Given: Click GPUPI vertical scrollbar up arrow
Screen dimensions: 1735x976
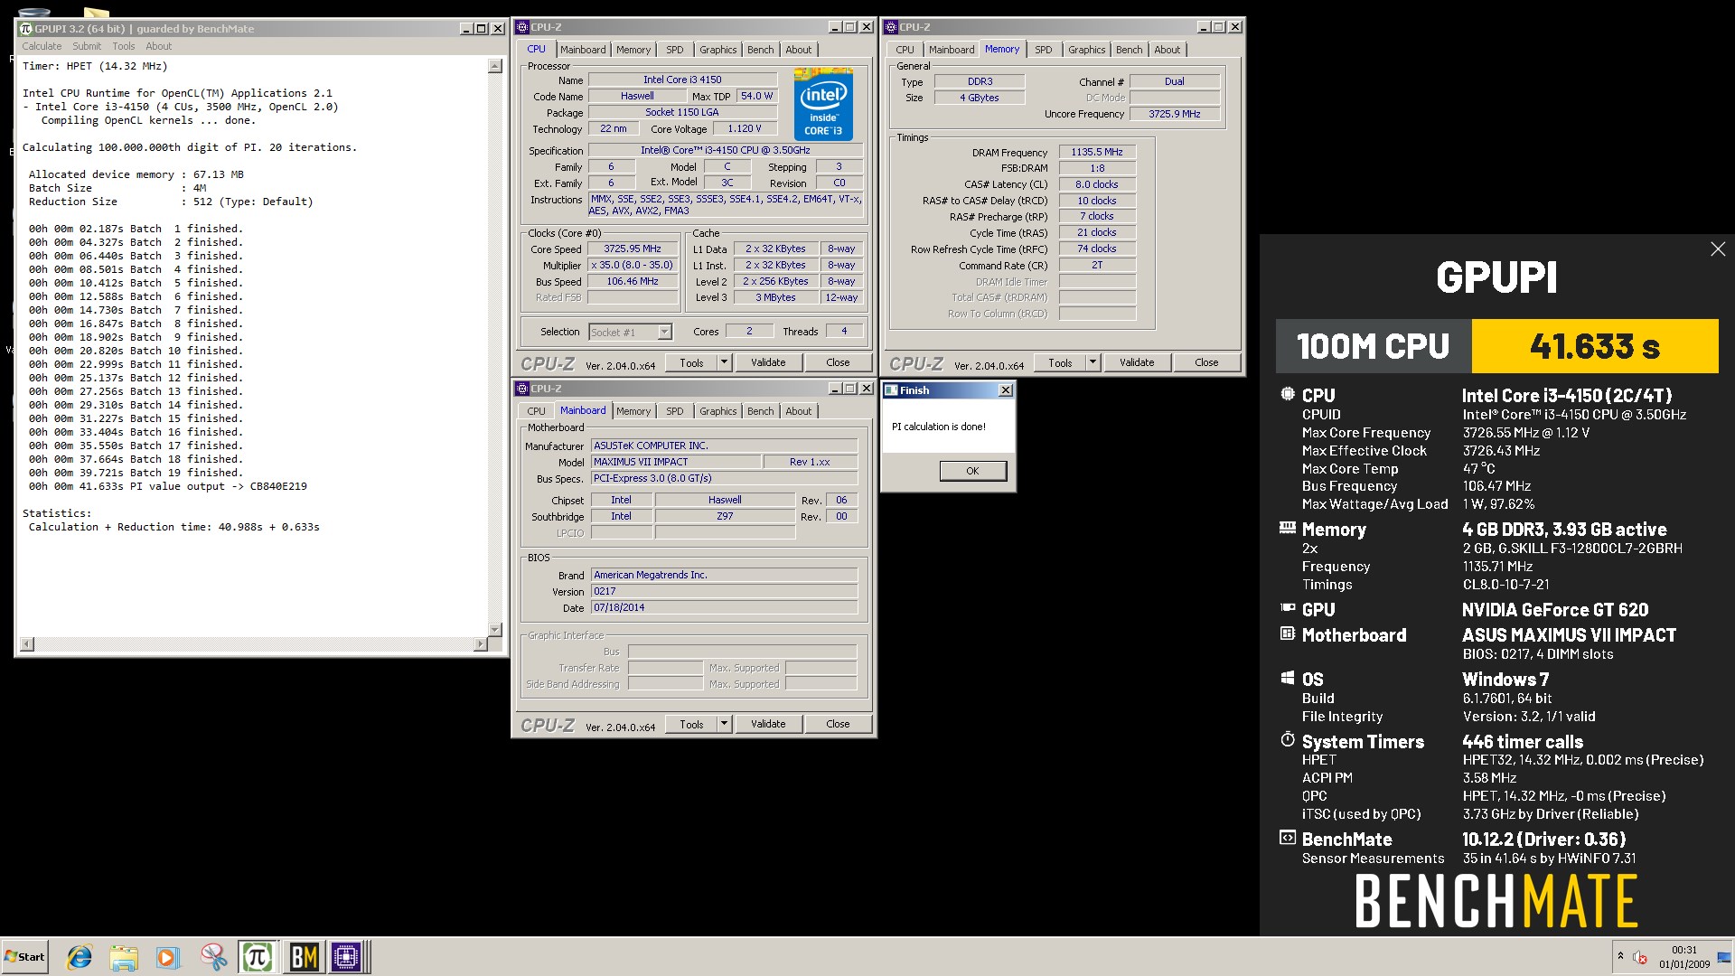Looking at the screenshot, I should coord(494,66).
